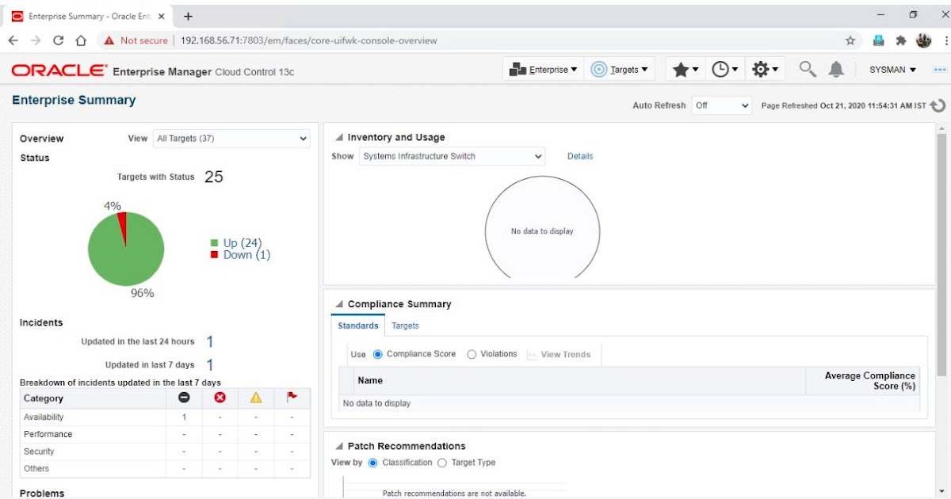Open the Auto Refresh dropdown

[x=720, y=105]
